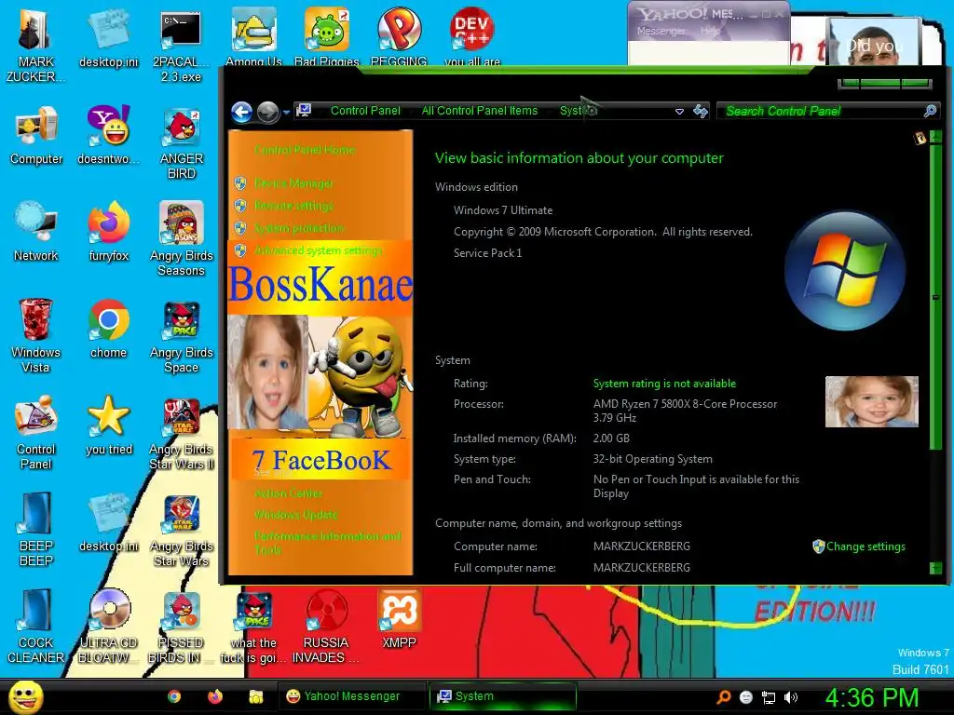Open the MARK ZUCKER... desktop icon
This screenshot has height=715, width=954.
[36, 47]
